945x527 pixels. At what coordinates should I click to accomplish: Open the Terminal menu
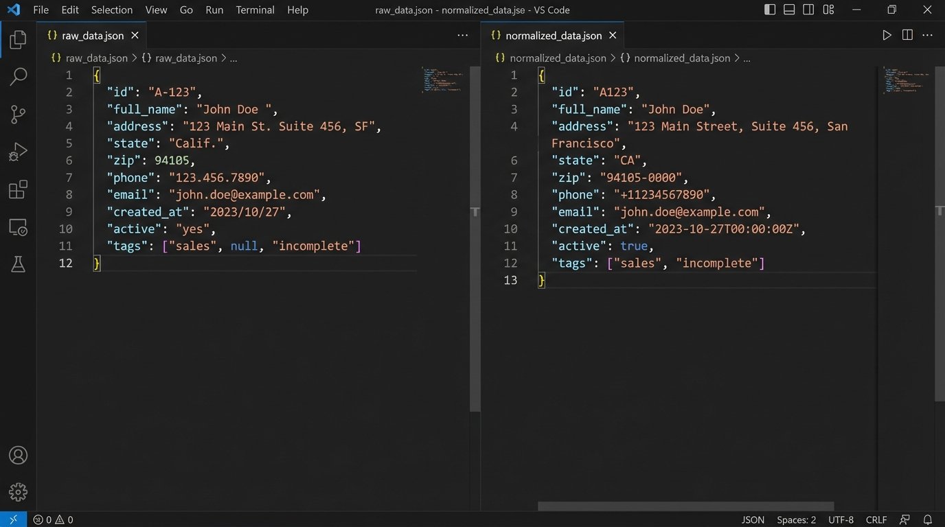pos(255,10)
